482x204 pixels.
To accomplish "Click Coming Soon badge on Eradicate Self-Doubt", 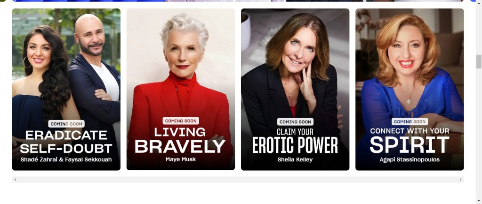I will click(x=66, y=124).
